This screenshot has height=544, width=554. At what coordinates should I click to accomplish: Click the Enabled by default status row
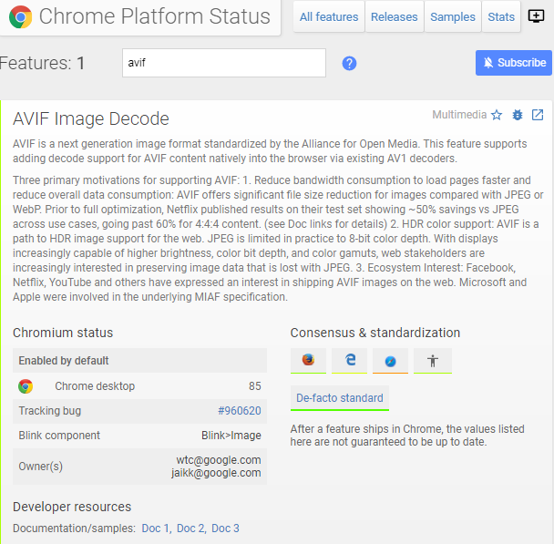(x=139, y=360)
